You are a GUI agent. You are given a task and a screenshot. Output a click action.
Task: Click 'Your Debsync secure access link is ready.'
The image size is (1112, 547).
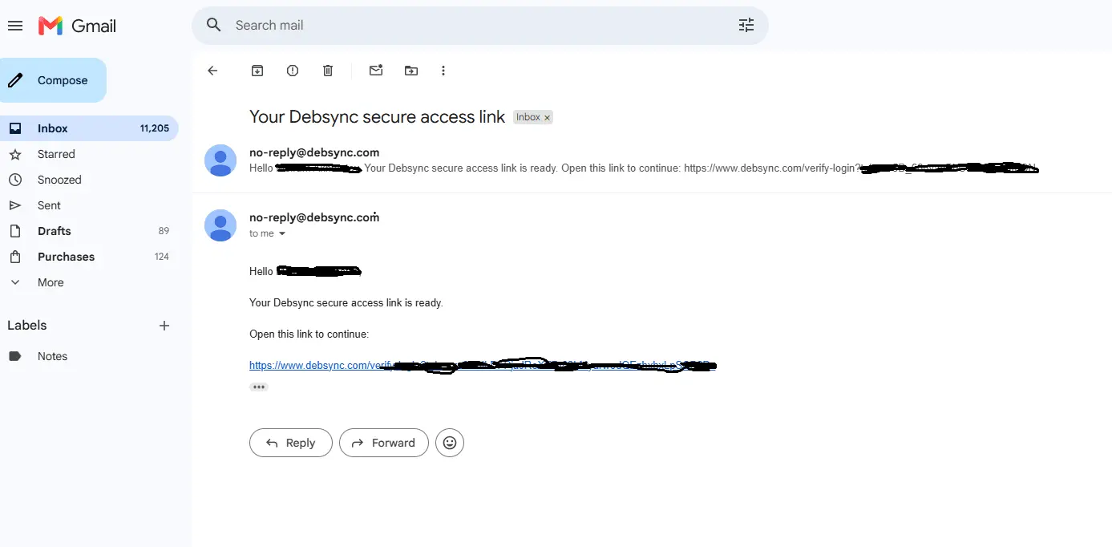click(346, 303)
